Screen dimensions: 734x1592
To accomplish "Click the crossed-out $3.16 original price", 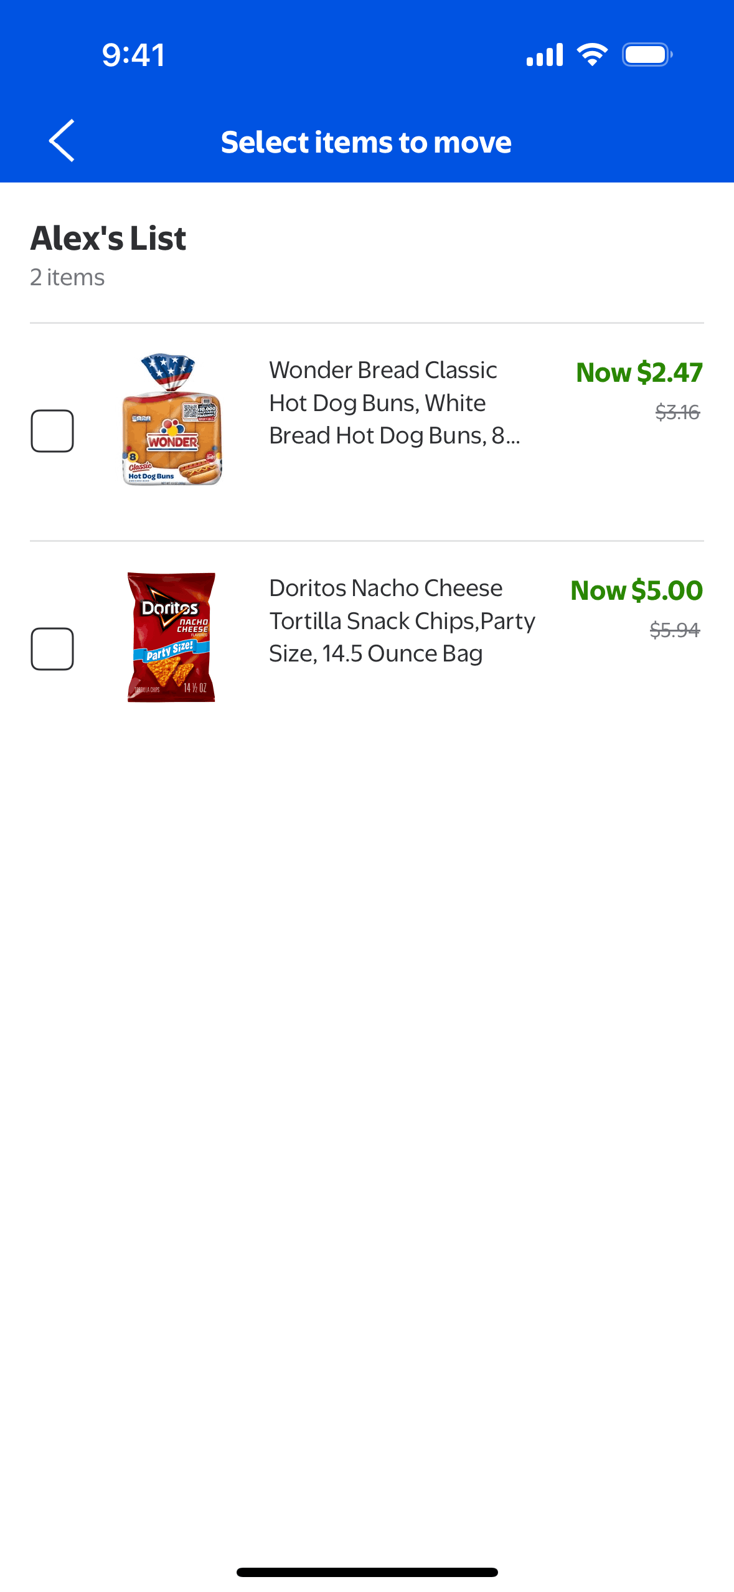I will (x=677, y=412).
